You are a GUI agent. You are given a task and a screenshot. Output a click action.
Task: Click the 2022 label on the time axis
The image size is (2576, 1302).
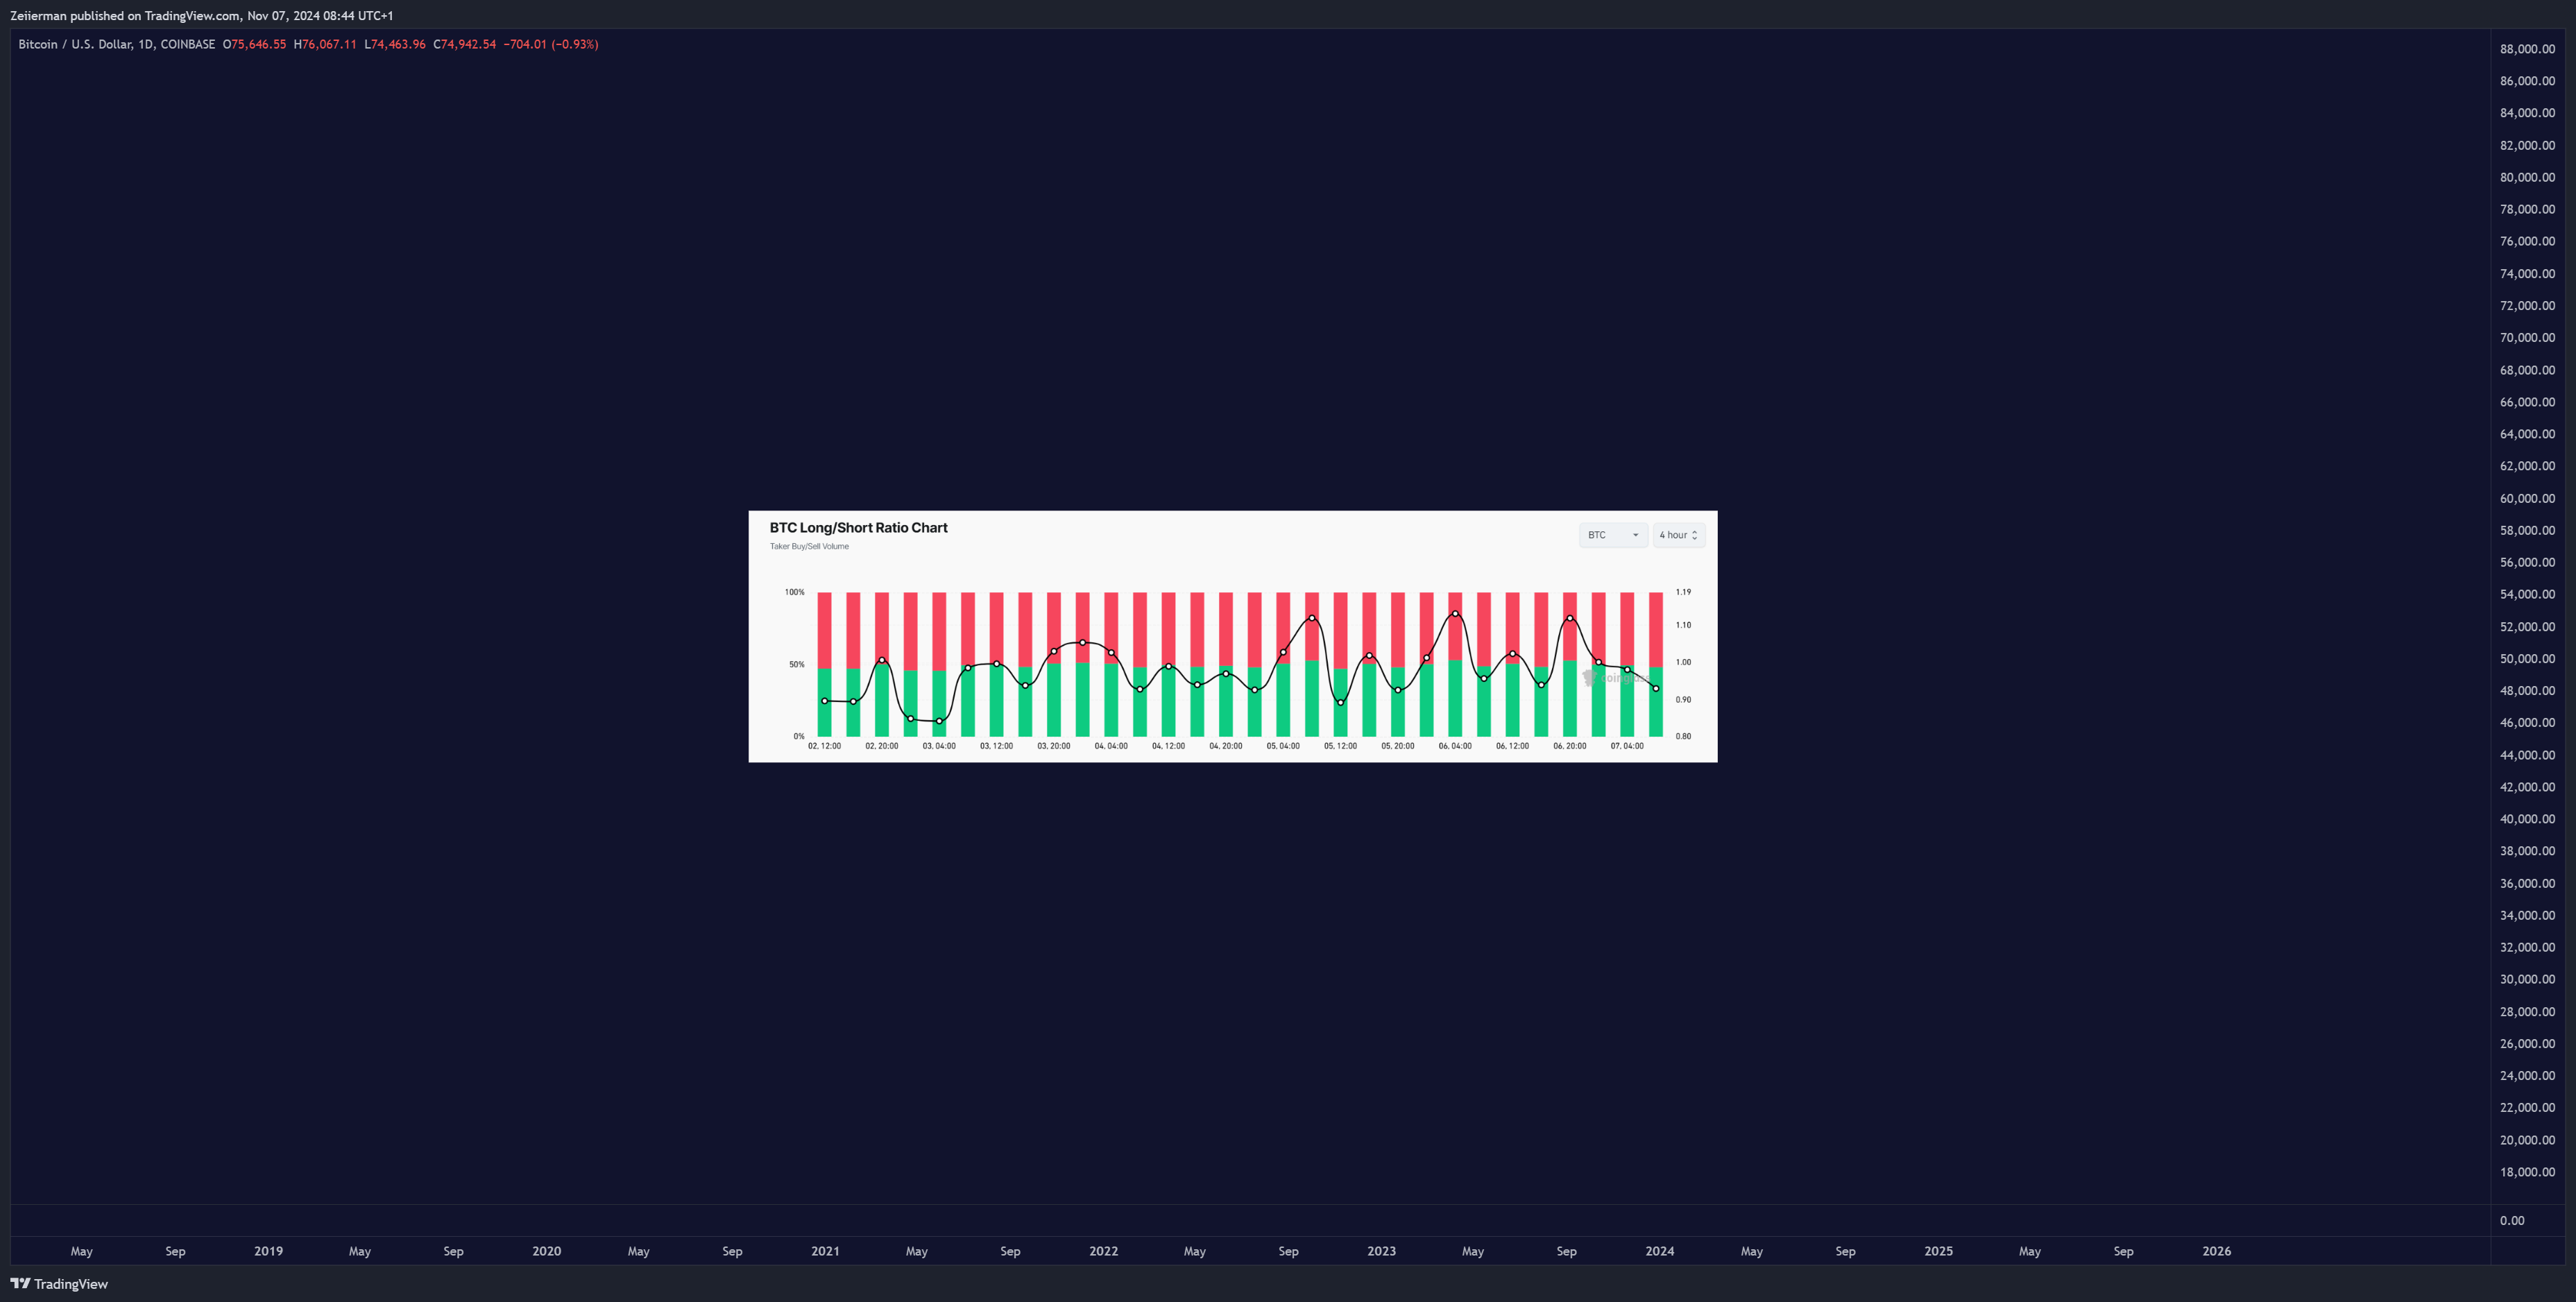point(1103,1251)
